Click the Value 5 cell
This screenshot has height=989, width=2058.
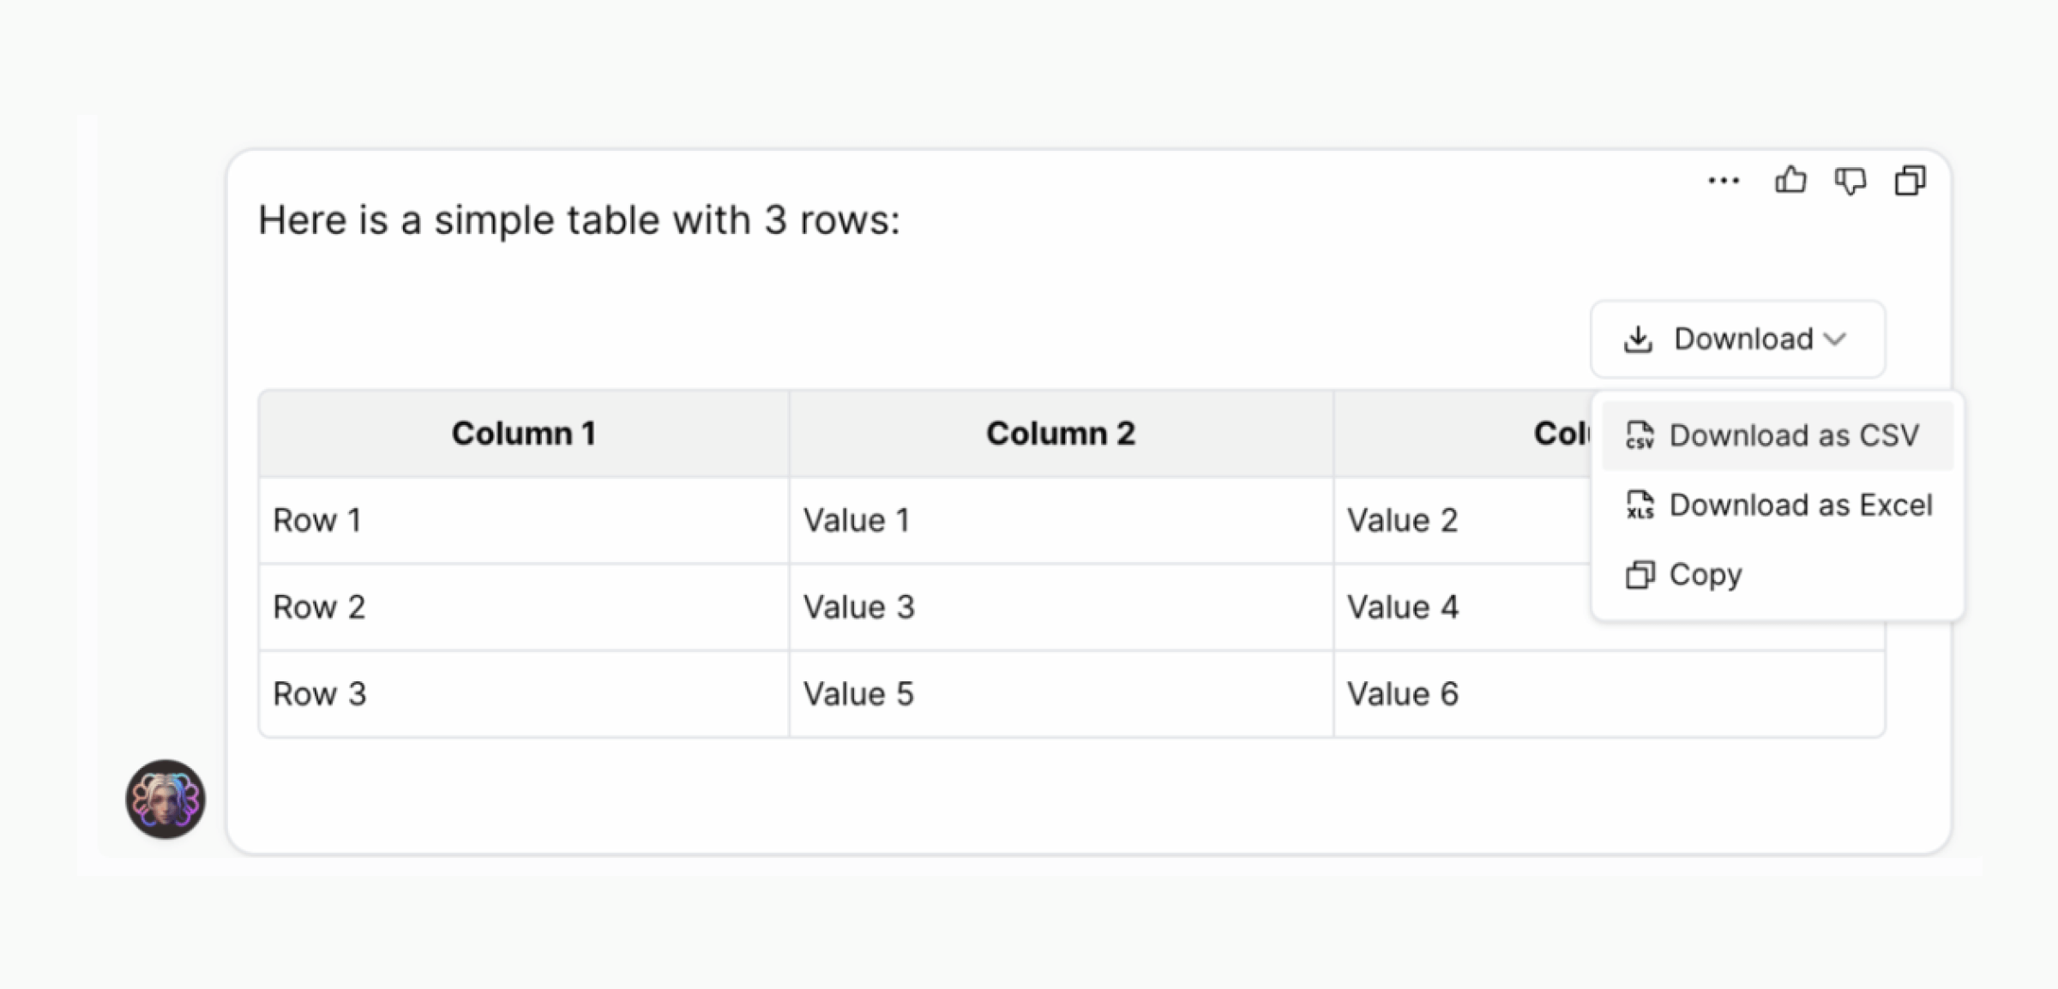1061,693
